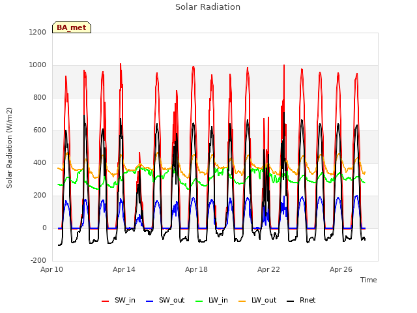Click the 1000 y-axis tick label
Screen dimensions: 417x313
pos(38,65)
